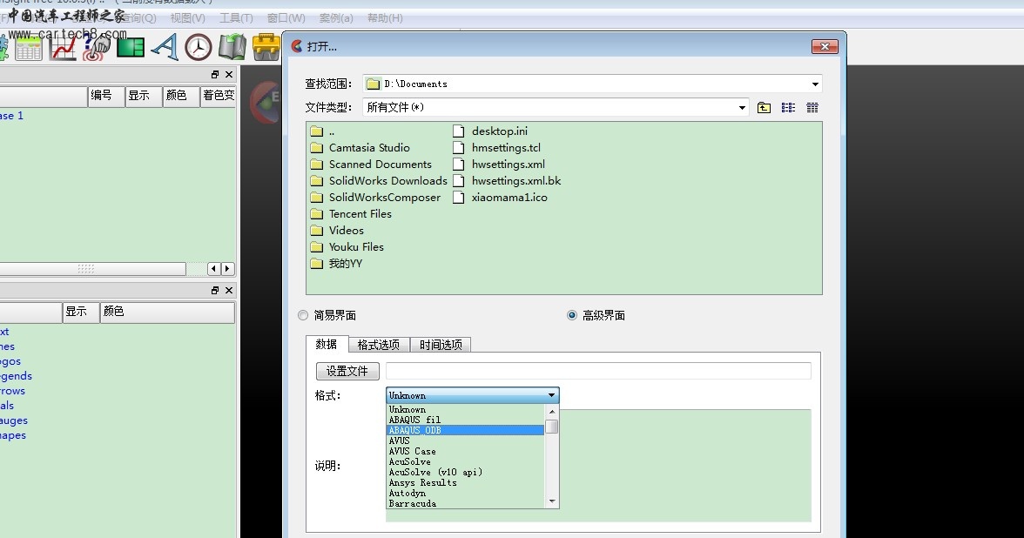1024x538 pixels.
Task: Click the yellow toolbox icon
Action: pyautogui.click(x=266, y=47)
